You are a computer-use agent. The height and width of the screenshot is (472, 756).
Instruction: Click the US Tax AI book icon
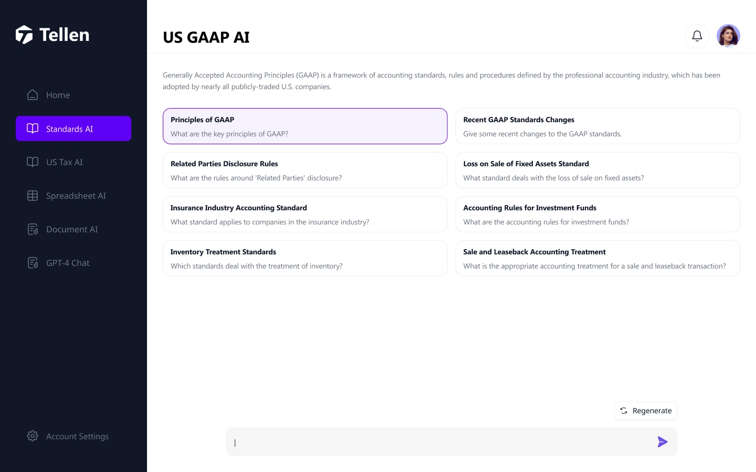tap(33, 162)
